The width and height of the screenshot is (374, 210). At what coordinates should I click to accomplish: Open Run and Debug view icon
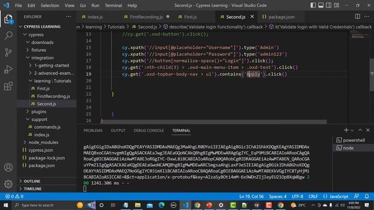(8, 69)
